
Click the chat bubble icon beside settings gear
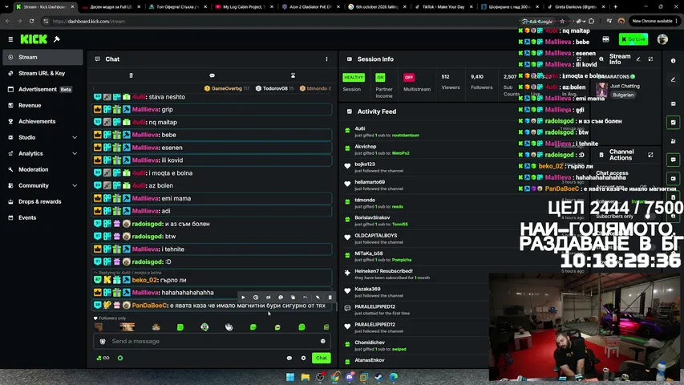tap(289, 358)
